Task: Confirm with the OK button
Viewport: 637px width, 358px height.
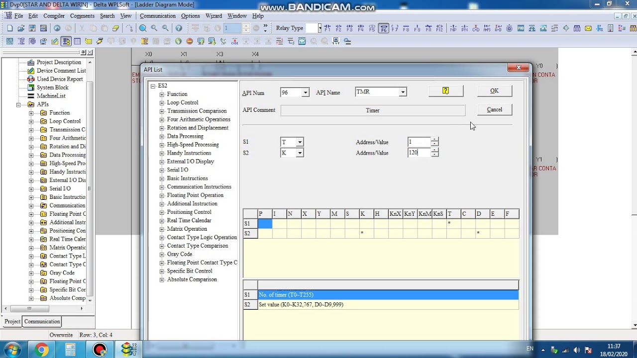Action: (x=494, y=90)
